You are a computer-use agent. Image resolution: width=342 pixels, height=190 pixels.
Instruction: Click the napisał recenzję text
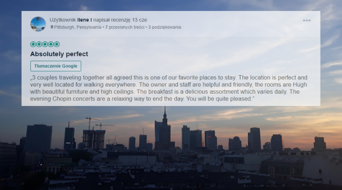(x=111, y=20)
